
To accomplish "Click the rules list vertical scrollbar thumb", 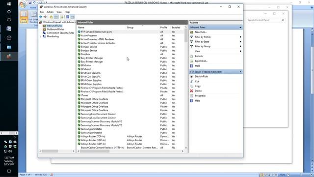I will tap(186, 35).
